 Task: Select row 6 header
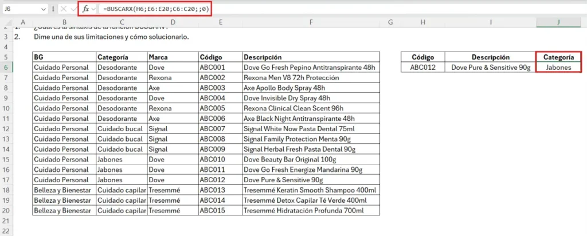click(x=6, y=68)
